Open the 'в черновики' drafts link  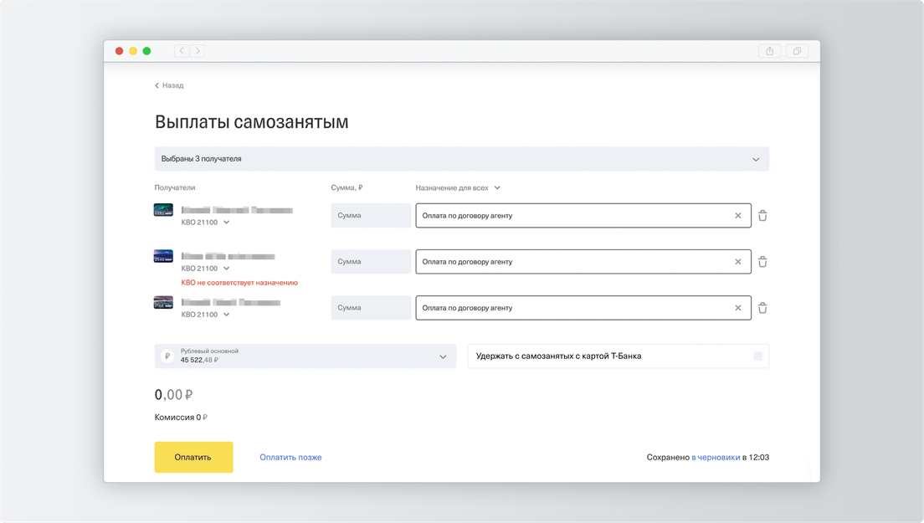coord(715,458)
